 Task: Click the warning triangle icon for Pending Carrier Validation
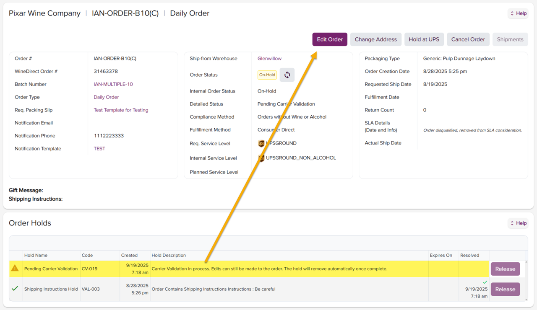[15, 268]
